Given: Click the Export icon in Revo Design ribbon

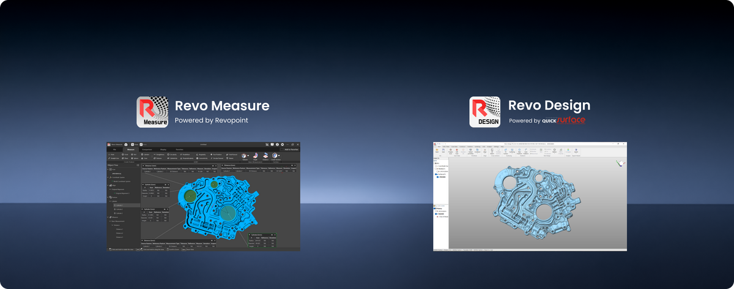Looking at the screenshot, I should click(576, 151).
